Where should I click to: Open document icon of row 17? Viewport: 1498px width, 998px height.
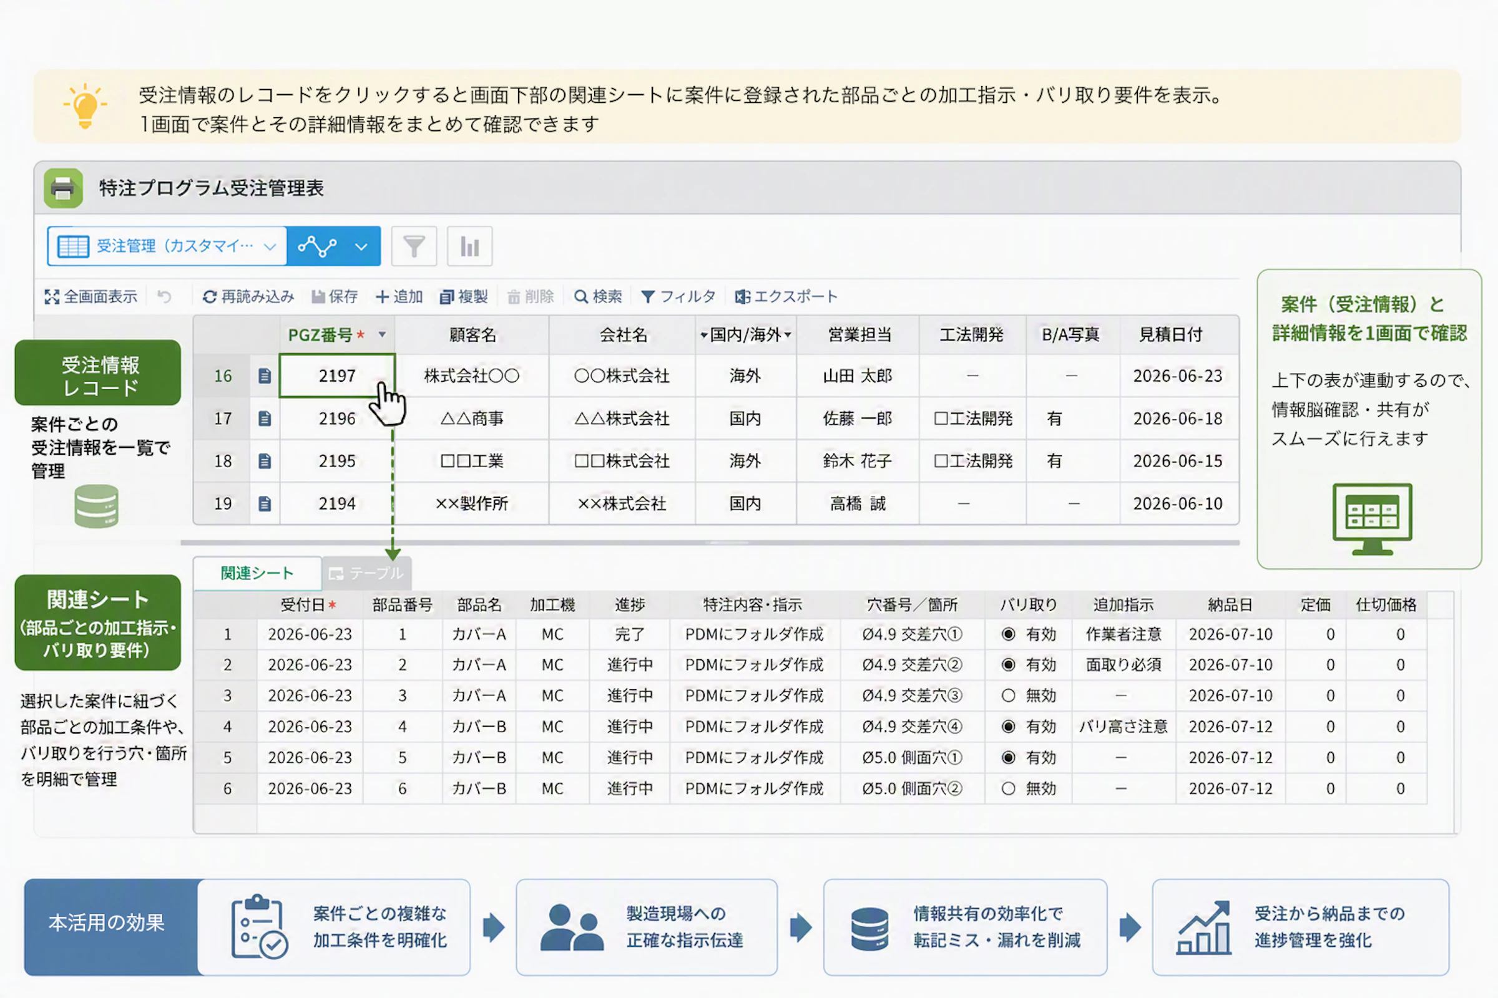pyautogui.click(x=265, y=419)
